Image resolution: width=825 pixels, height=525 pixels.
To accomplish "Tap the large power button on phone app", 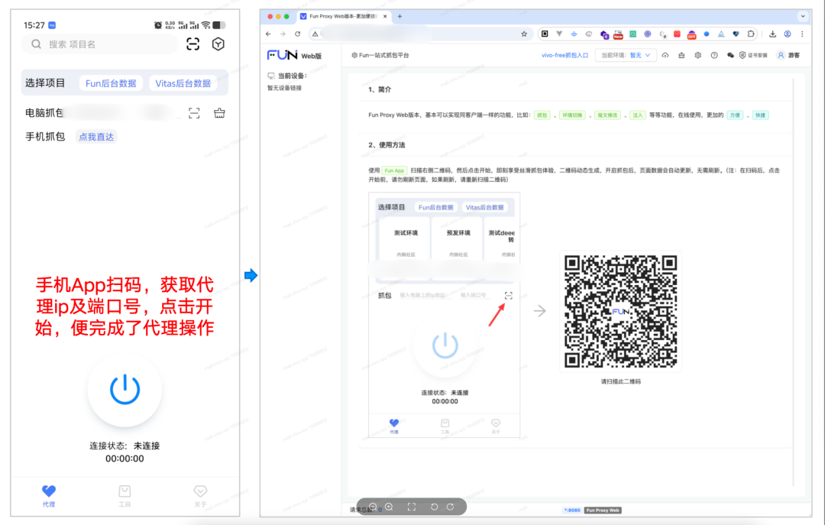I will click(x=125, y=390).
